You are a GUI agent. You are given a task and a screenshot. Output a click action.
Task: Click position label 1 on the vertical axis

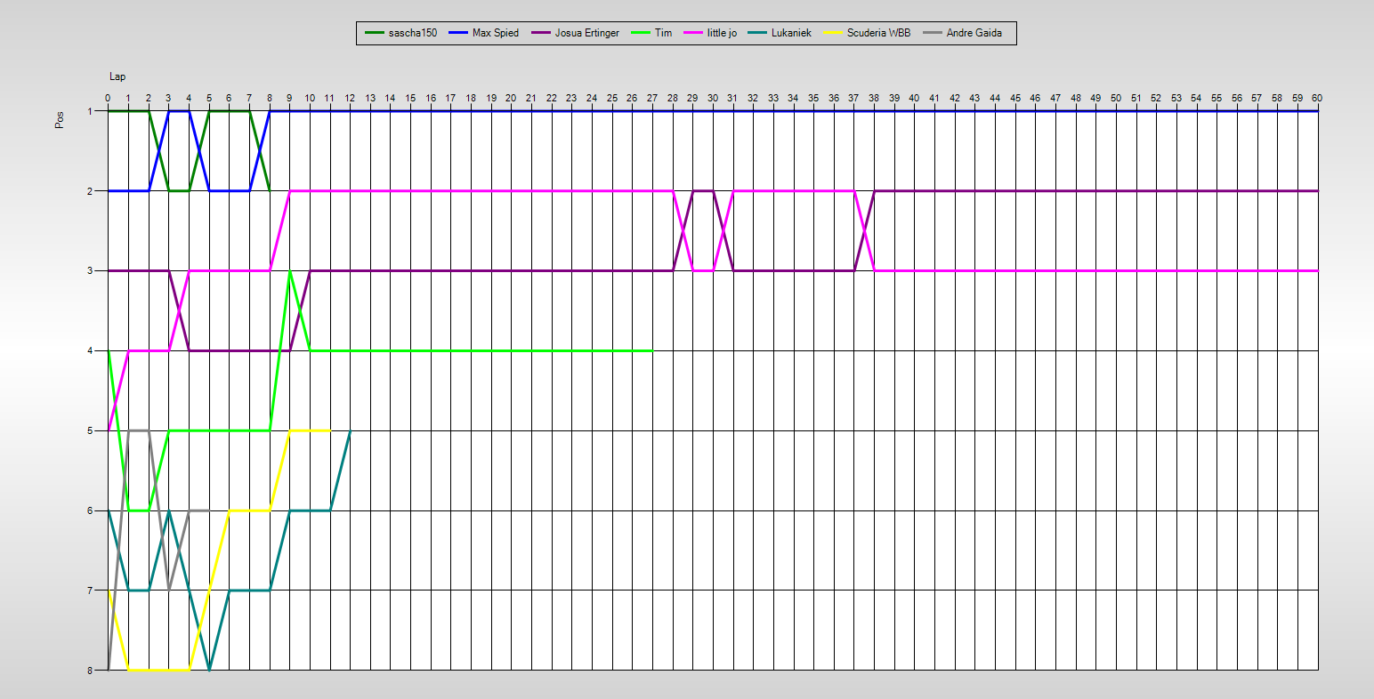click(91, 111)
